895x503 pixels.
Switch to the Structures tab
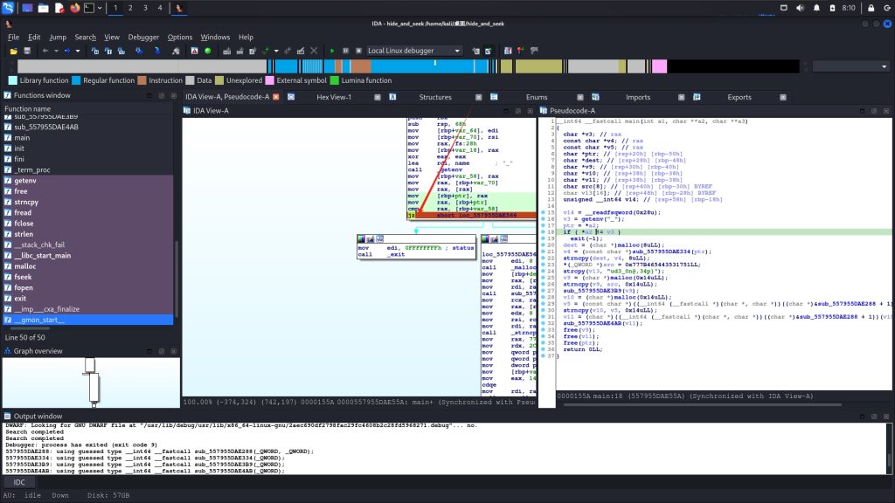(435, 97)
